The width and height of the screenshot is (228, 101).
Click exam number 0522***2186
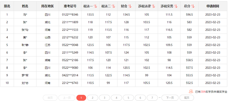pos(70,60)
